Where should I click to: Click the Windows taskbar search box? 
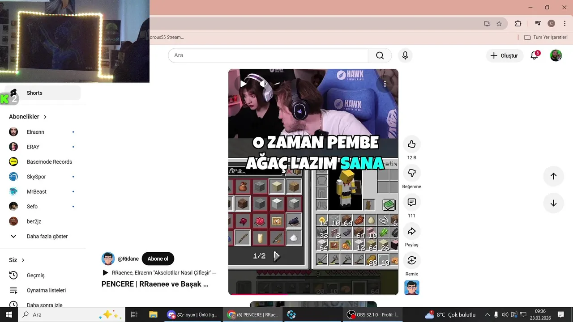tap(72, 315)
